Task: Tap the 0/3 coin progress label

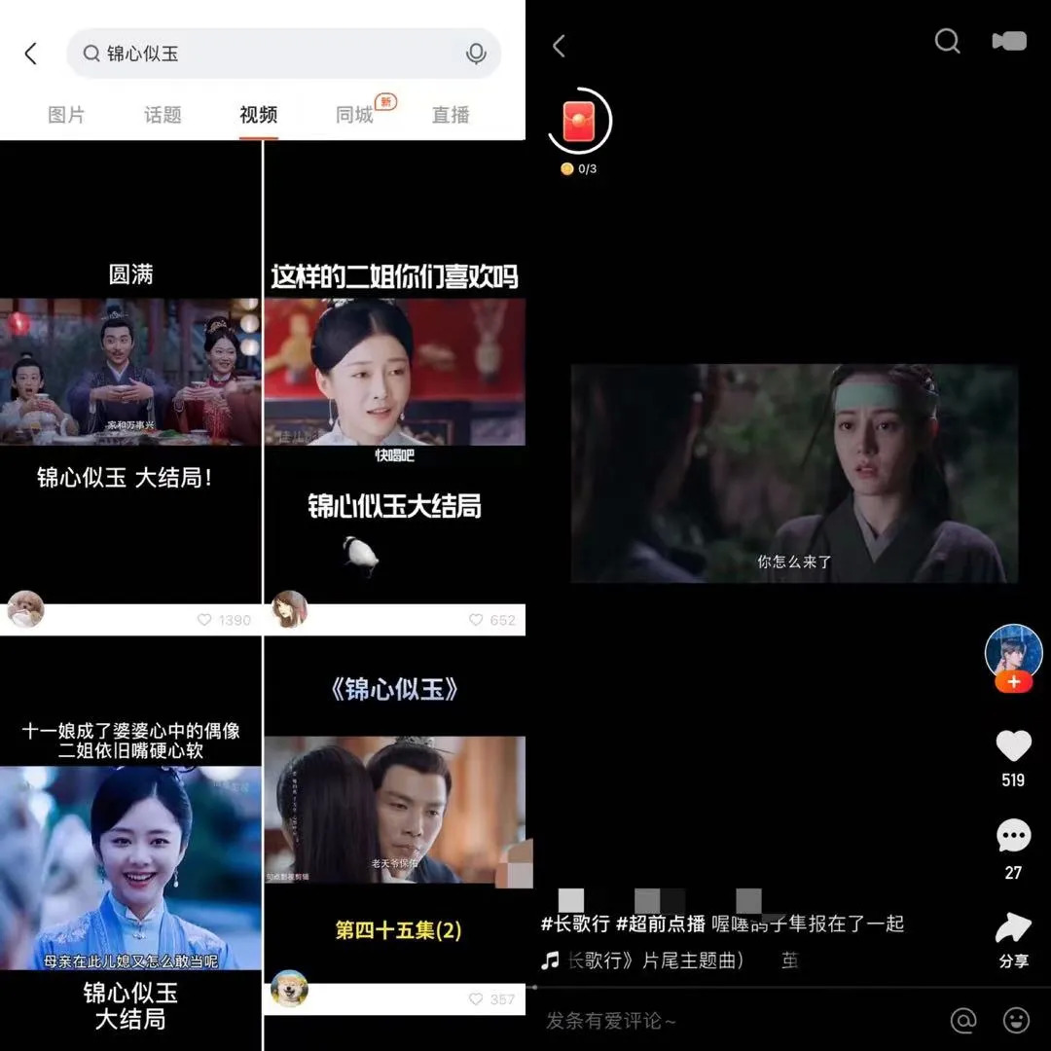Action: click(x=579, y=169)
